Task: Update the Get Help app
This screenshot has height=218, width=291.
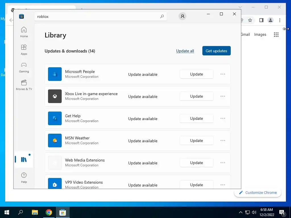Action: tap(197, 118)
